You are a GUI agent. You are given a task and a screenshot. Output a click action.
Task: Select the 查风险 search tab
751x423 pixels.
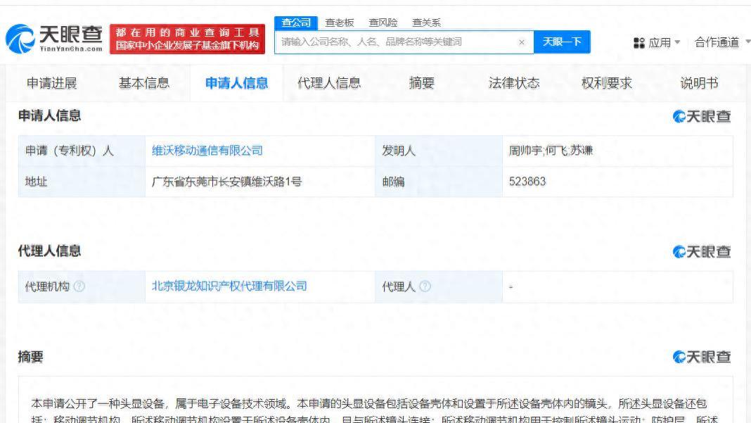tap(383, 23)
